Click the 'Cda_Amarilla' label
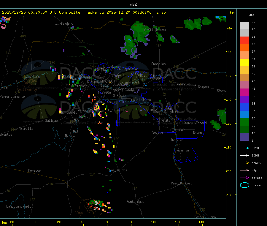 click(22, 129)
